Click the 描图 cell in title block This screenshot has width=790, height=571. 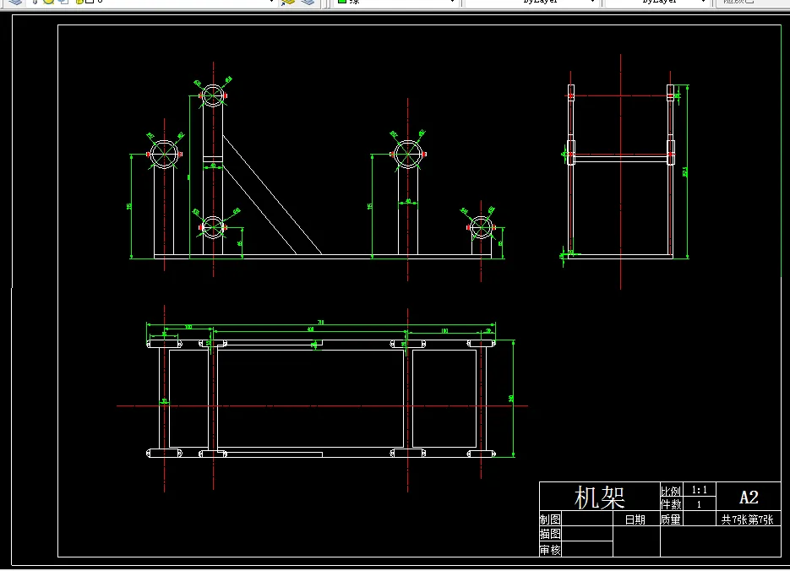(x=550, y=534)
